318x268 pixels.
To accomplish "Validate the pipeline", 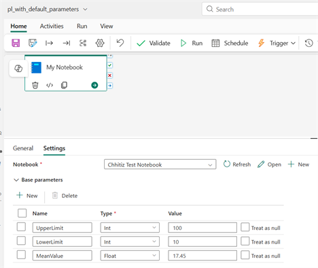I will 154,43.
